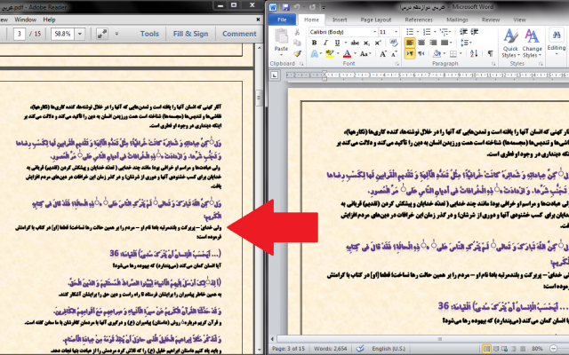The image size is (569, 355).
Task: Switch to the Review tab
Action: click(491, 20)
